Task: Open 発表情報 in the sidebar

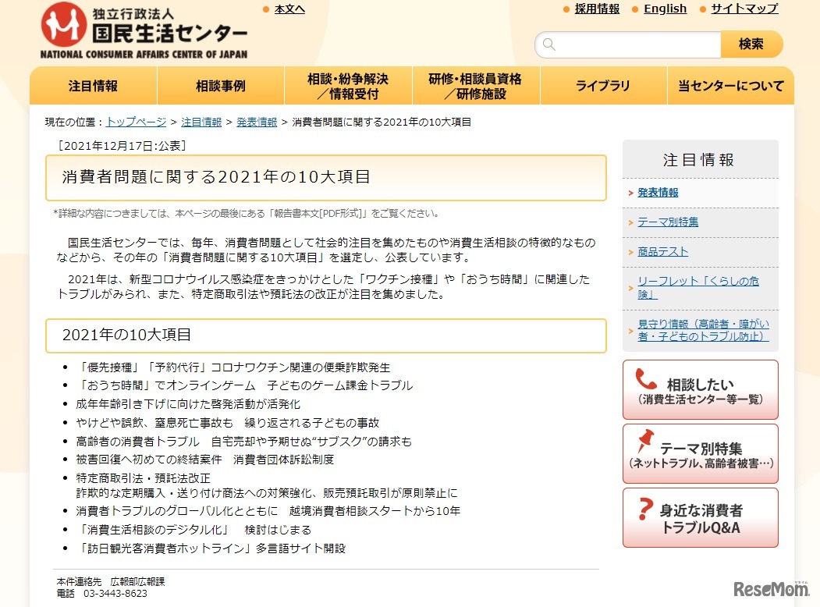Action: click(x=658, y=193)
